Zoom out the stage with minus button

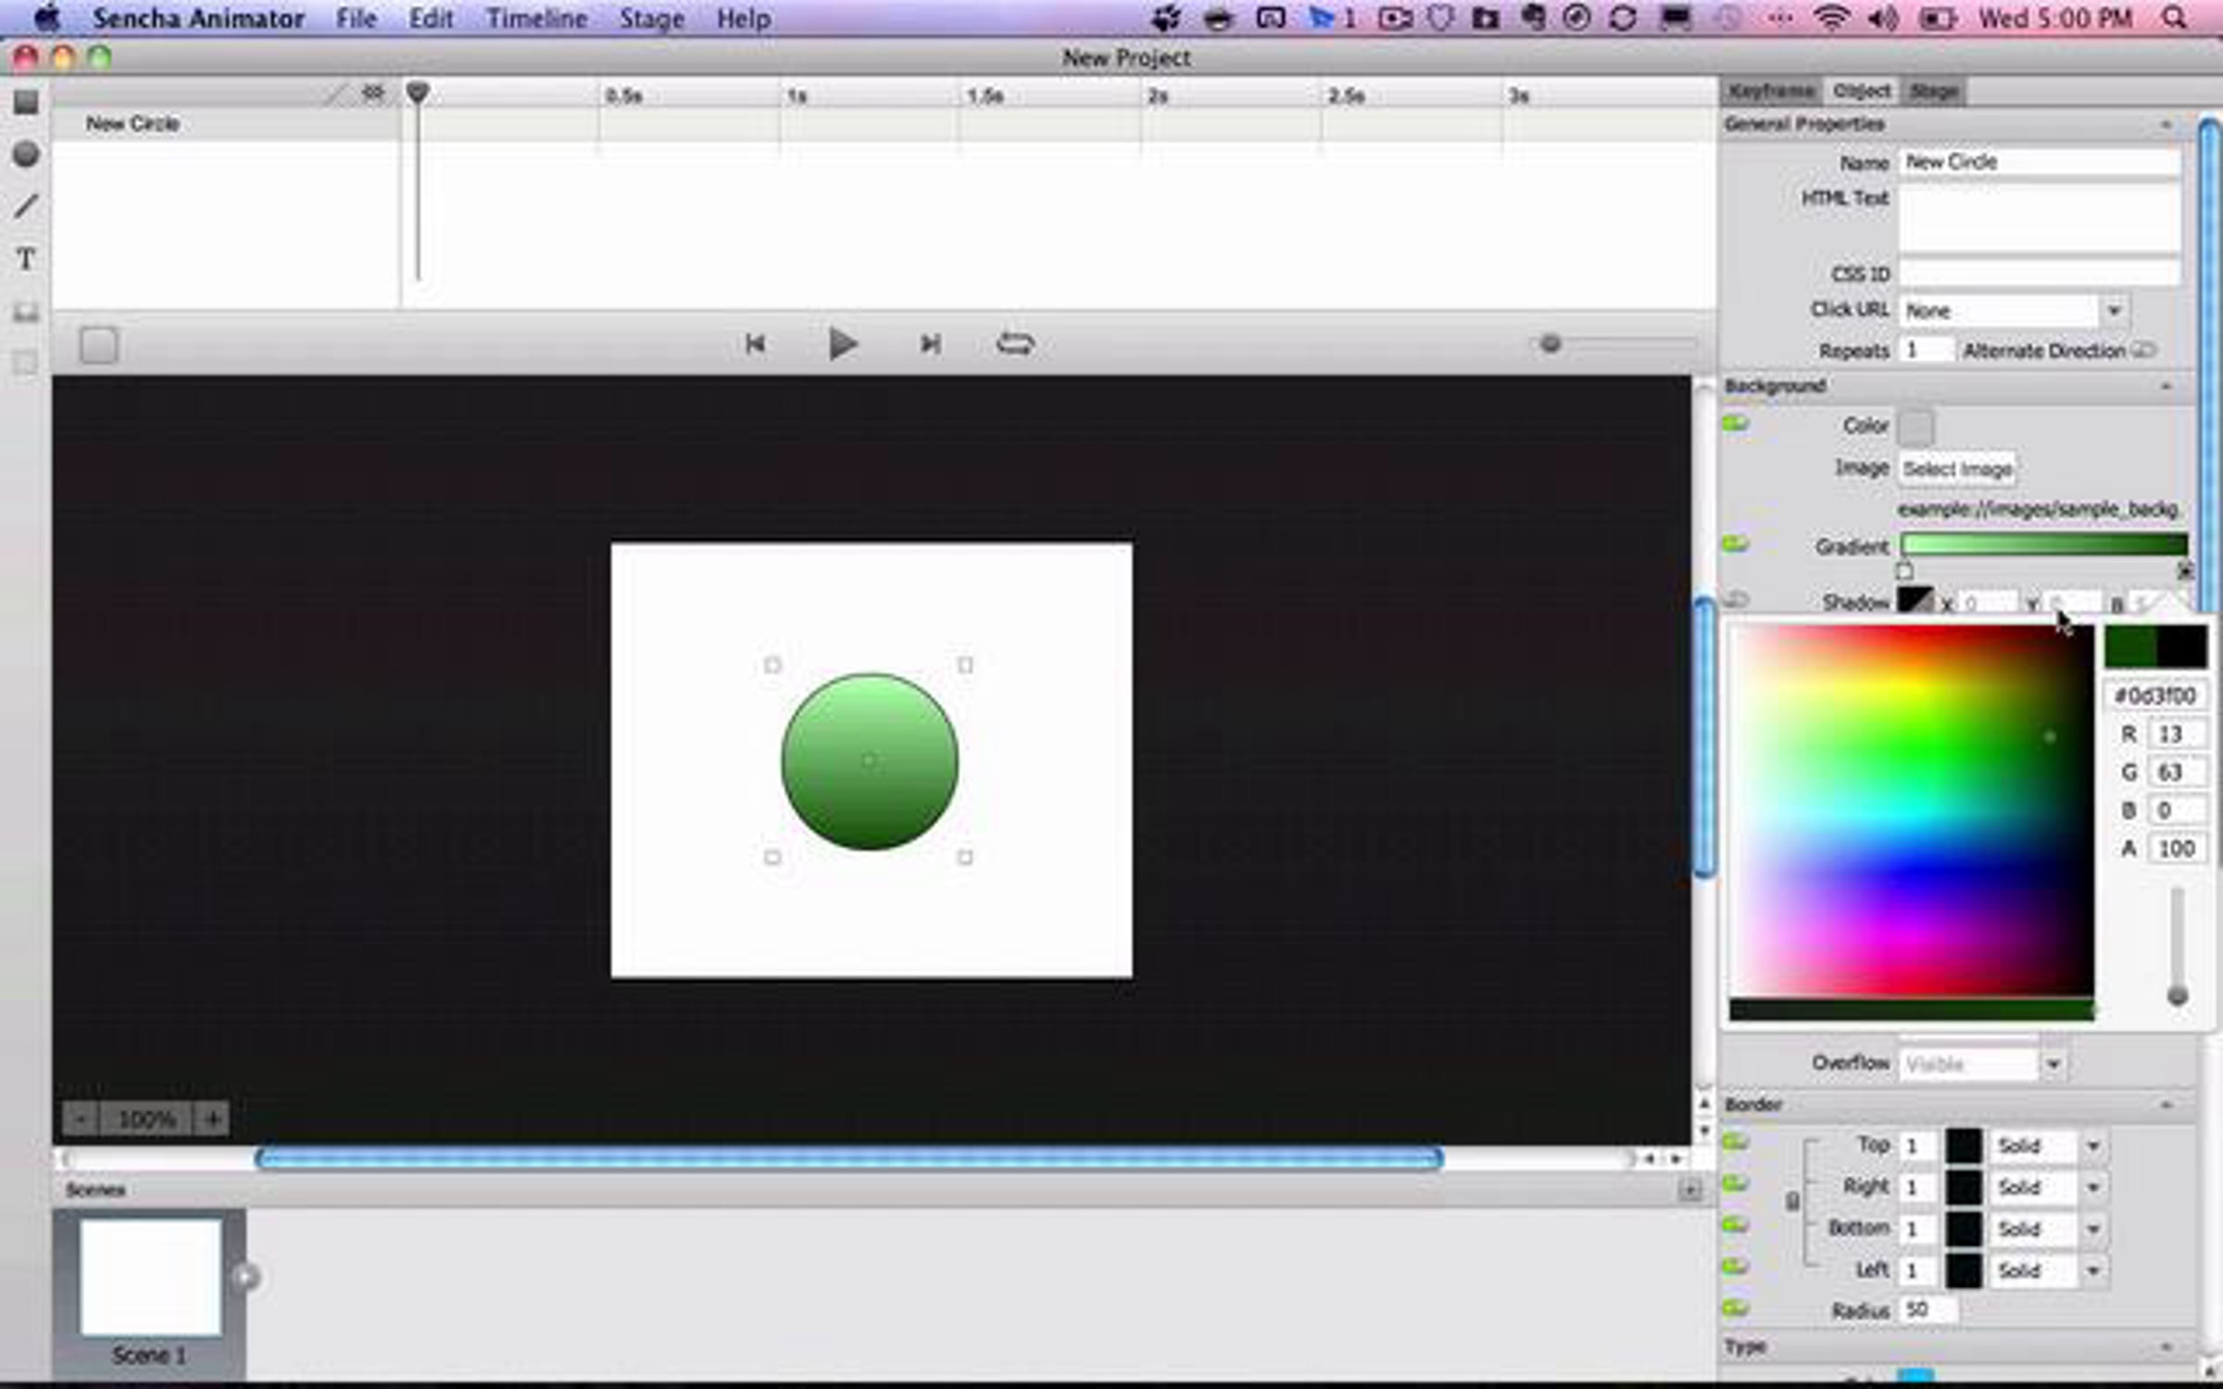tap(81, 1119)
